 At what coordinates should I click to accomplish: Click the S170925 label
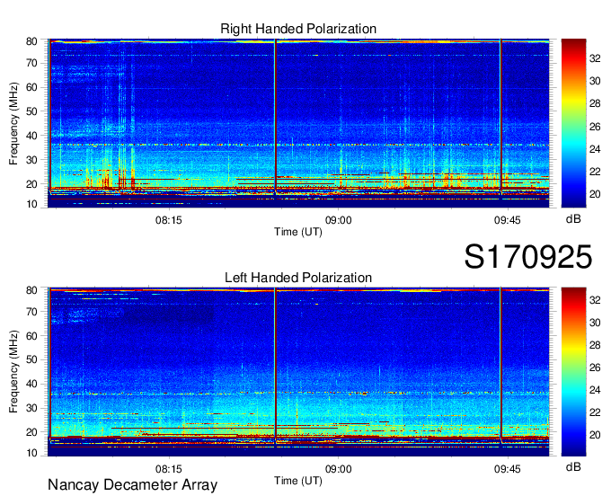(528, 257)
